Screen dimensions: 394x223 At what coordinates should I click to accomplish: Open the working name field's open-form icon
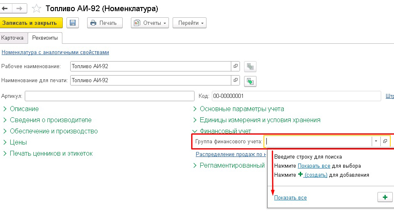pos(236,66)
